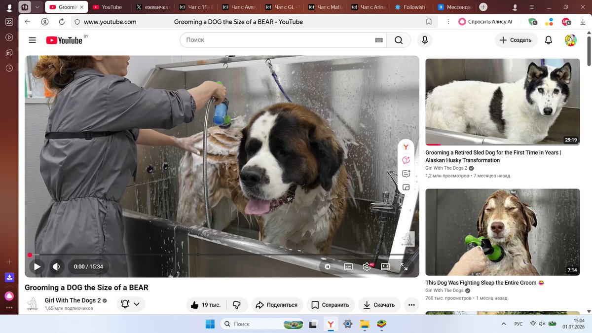Like the video (19 тыс.)
592x333 pixels.
[206, 305]
